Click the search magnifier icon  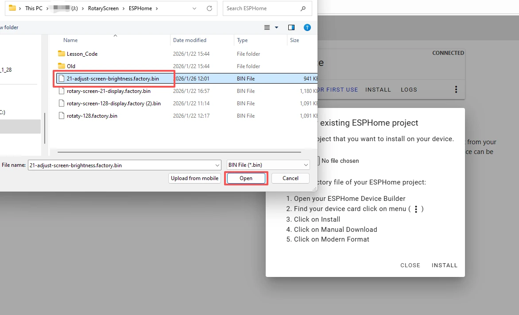[303, 8]
